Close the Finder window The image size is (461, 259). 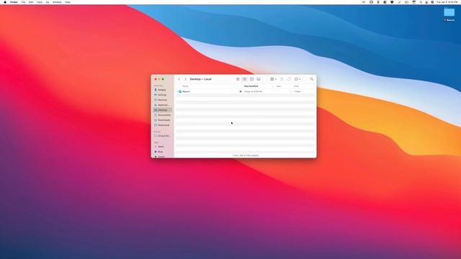point(156,79)
